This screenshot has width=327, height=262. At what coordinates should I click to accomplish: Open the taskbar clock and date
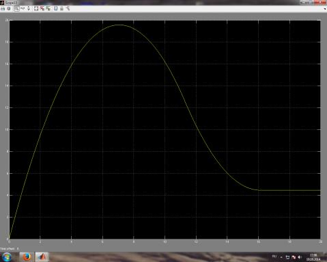pyautogui.click(x=313, y=257)
